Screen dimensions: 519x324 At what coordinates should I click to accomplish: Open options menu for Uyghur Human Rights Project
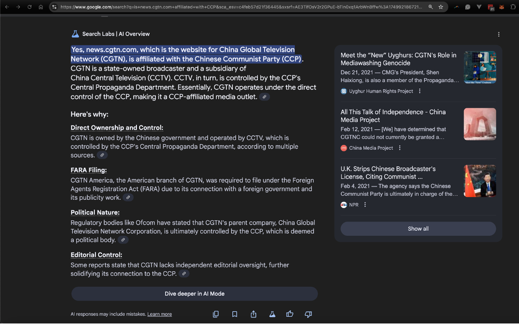pos(420,91)
